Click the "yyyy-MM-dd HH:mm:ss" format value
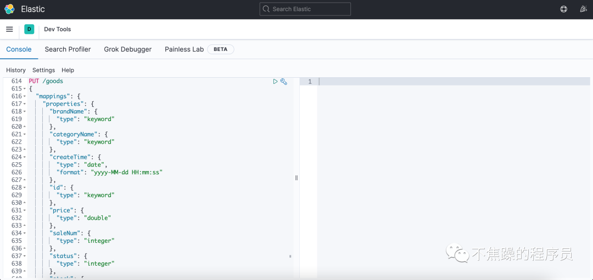Viewport: 593px width, 280px height. click(x=127, y=173)
